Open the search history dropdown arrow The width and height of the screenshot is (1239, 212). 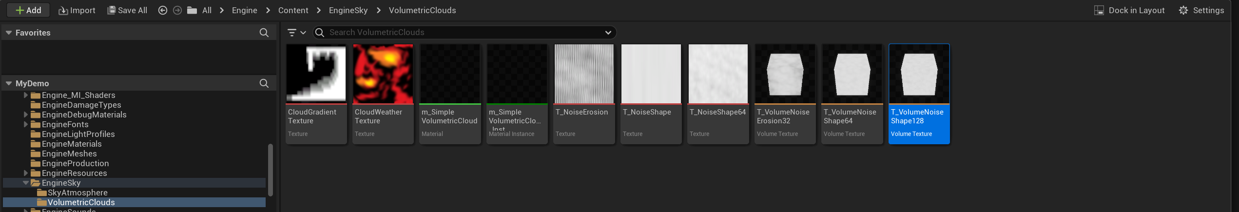coord(608,33)
